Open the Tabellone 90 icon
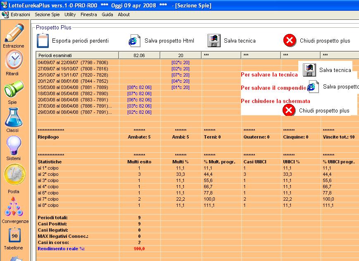This screenshot has height=261, width=359. (x=14, y=236)
